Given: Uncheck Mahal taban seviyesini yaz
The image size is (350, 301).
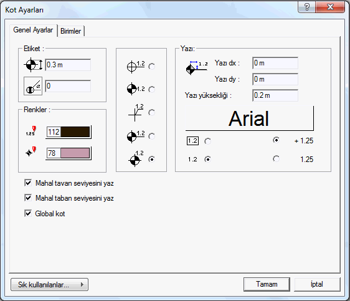Looking at the screenshot, I should point(28,198).
